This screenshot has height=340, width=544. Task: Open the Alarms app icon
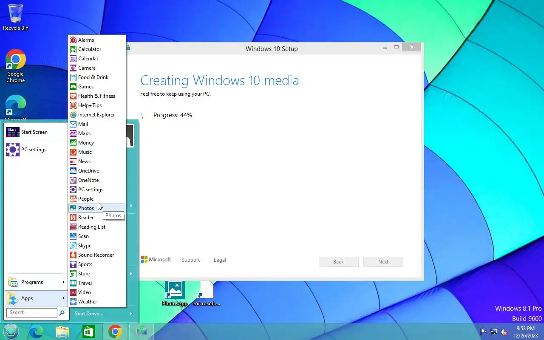pos(73,40)
